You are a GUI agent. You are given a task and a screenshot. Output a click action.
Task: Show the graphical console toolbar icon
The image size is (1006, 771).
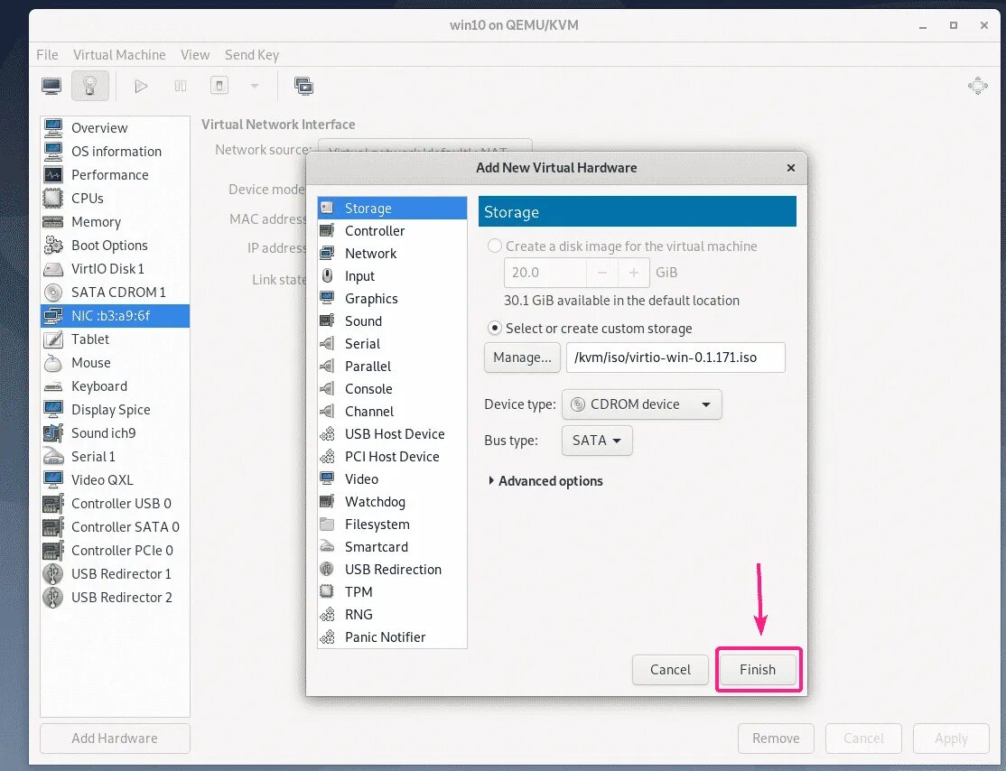click(52, 86)
